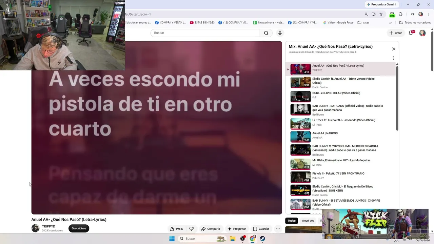Select 'El Reggaetón Del Disco' playlist title
The height and width of the screenshot is (244, 434).
tap(343, 188)
